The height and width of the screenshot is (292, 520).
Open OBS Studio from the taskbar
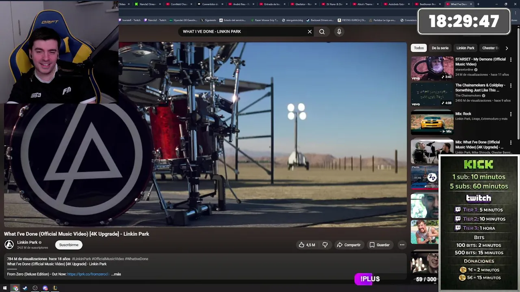click(x=35, y=288)
